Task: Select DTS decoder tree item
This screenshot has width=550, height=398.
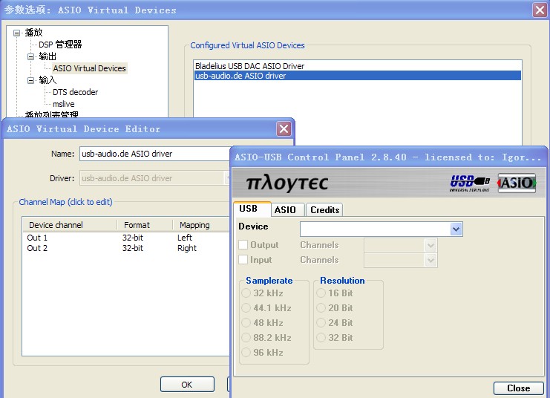Action: 75,92
